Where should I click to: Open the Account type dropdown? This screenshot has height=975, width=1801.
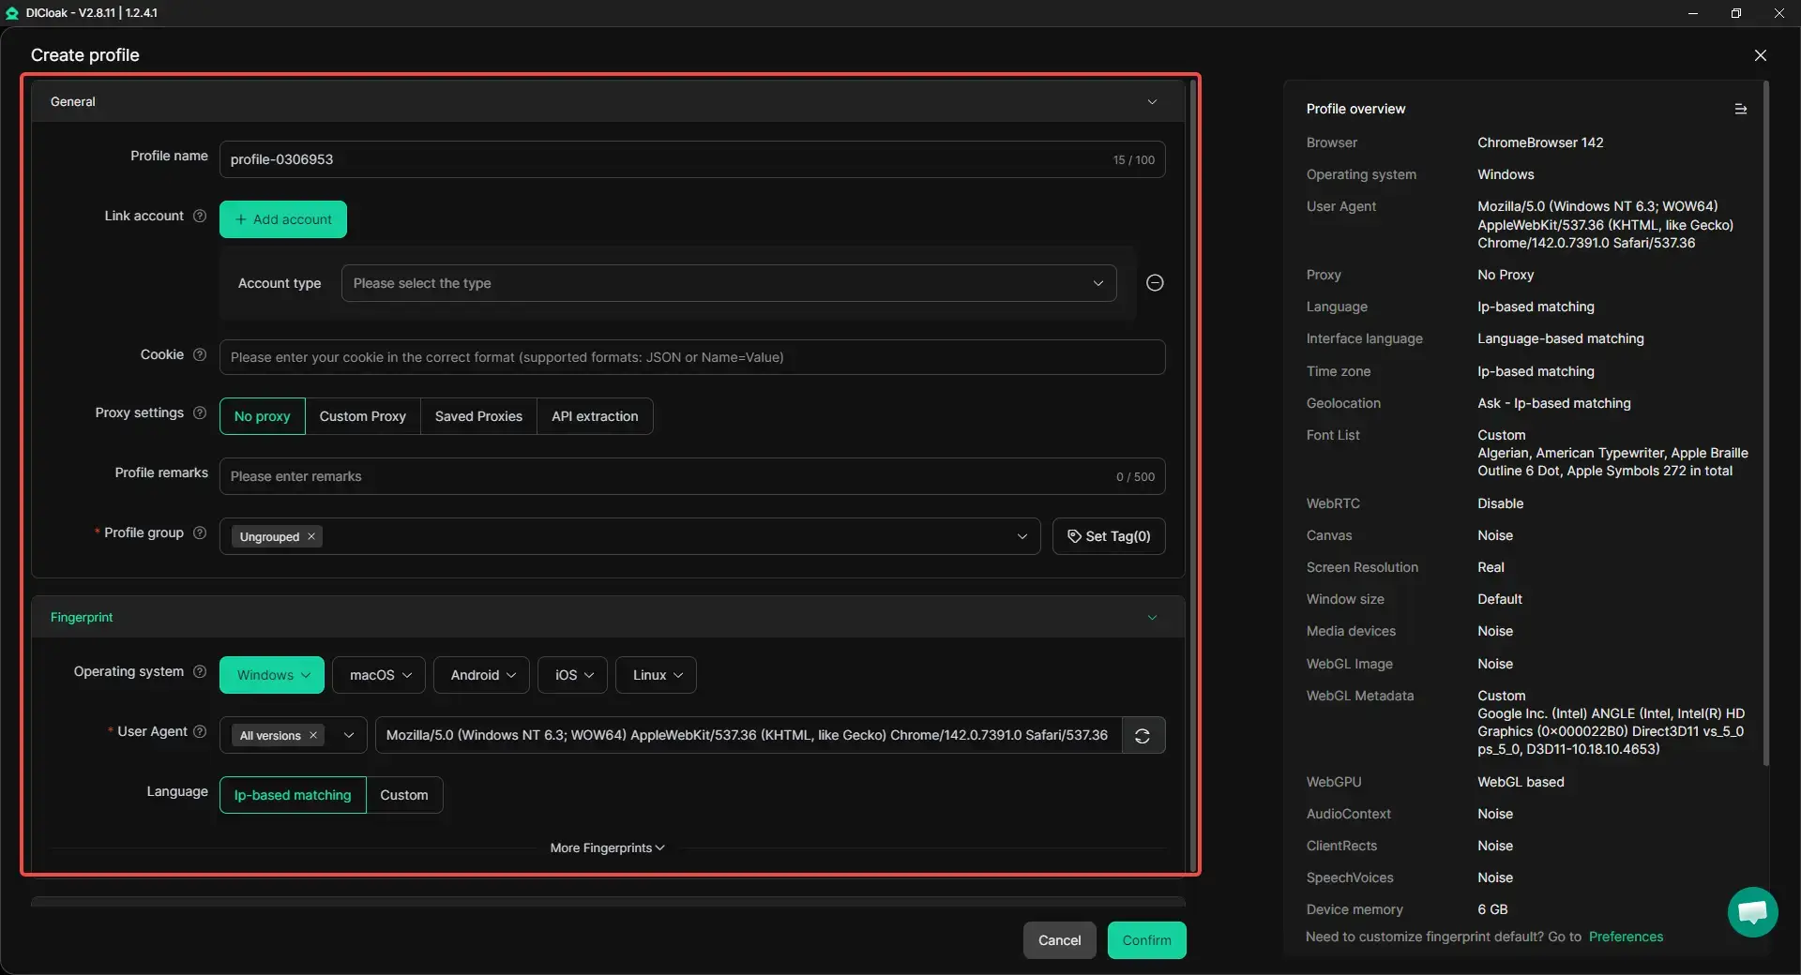point(728,284)
